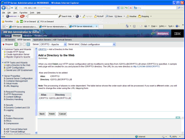Click the Help question mark icon
Image resolution: width=185 pixels, height=139 pixels.
[177, 26]
